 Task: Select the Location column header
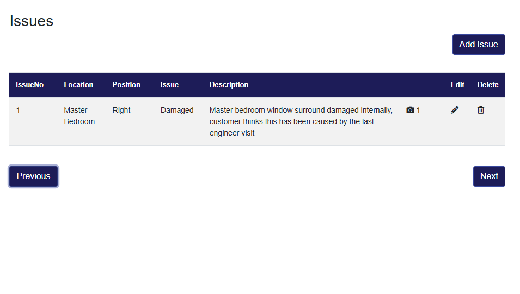coord(78,85)
